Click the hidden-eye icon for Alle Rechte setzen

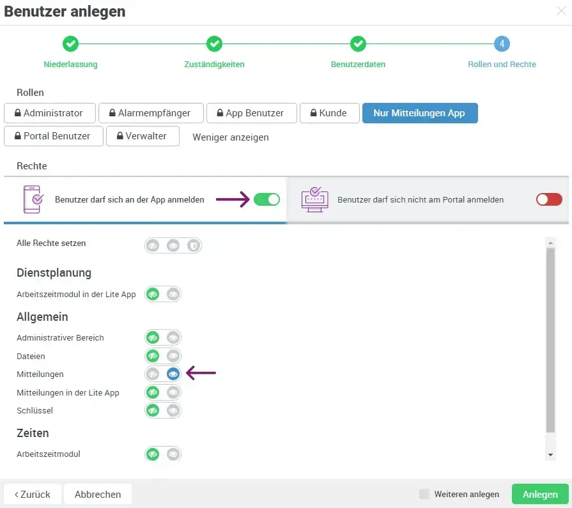point(153,245)
